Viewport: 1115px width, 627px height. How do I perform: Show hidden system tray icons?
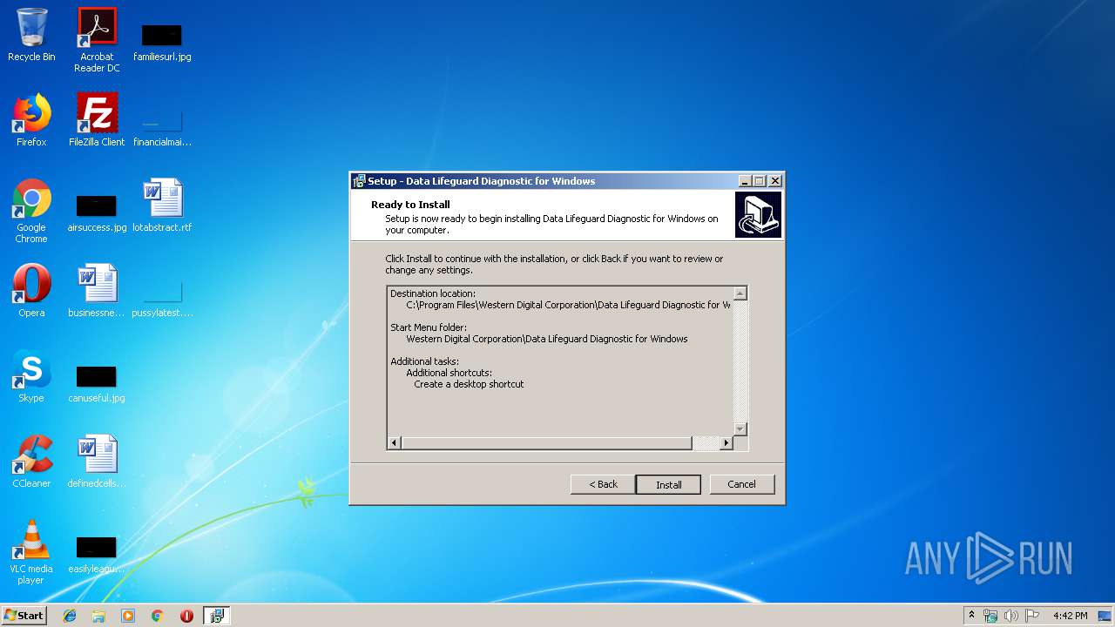[972, 616]
